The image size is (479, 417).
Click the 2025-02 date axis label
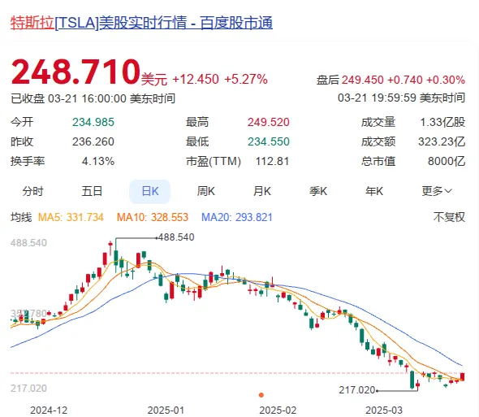pos(278,410)
